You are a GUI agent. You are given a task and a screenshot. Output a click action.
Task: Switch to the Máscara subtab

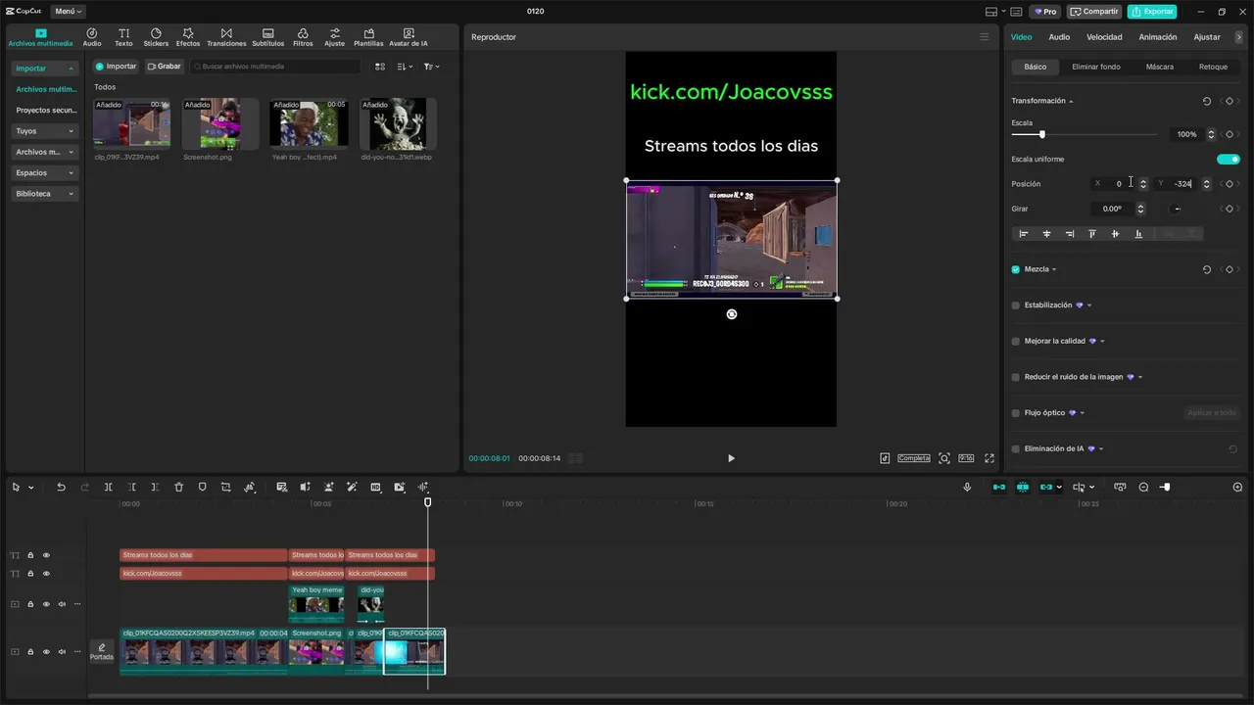pyautogui.click(x=1160, y=67)
